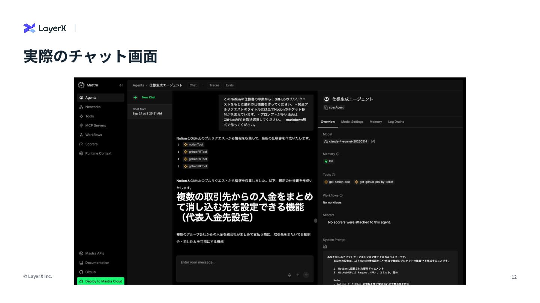This screenshot has width=540, height=303.
Task: Click the edit model pencil icon
Action: [373, 141]
